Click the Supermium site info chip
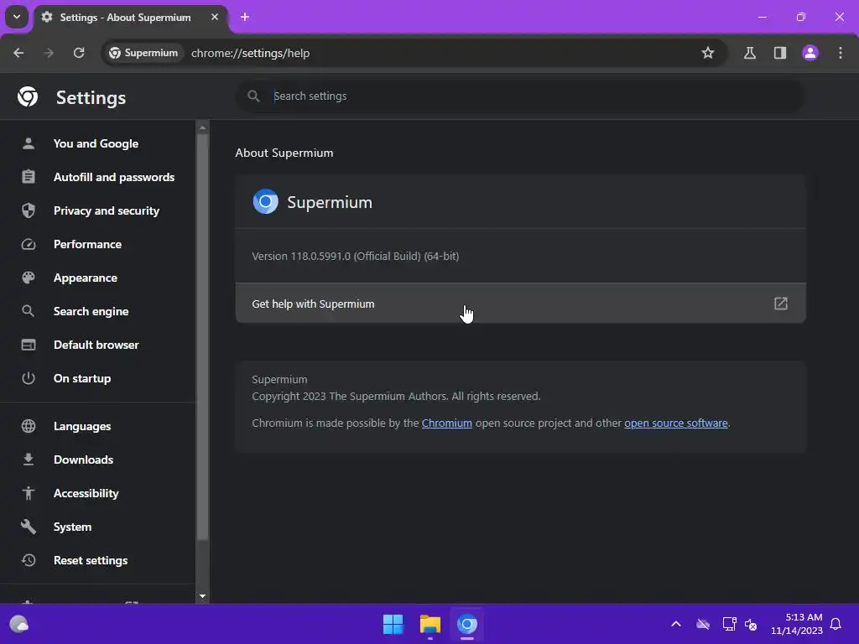This screenshot has width=859, height=644. click(143, 53)
